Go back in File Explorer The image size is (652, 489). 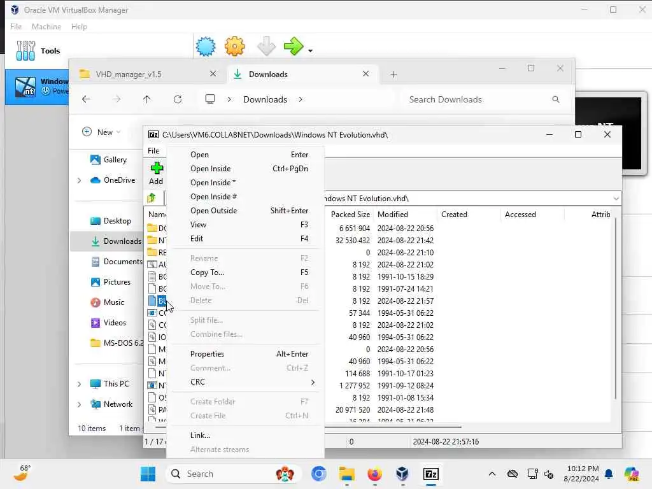86,99
